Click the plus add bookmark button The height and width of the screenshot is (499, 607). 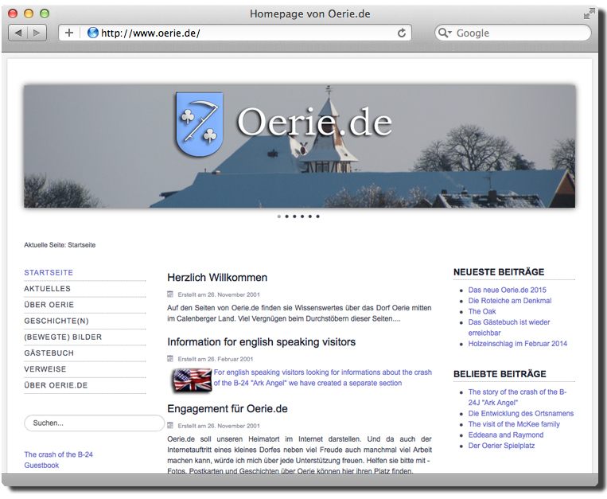pyautogui.click(x=69, y=33)
